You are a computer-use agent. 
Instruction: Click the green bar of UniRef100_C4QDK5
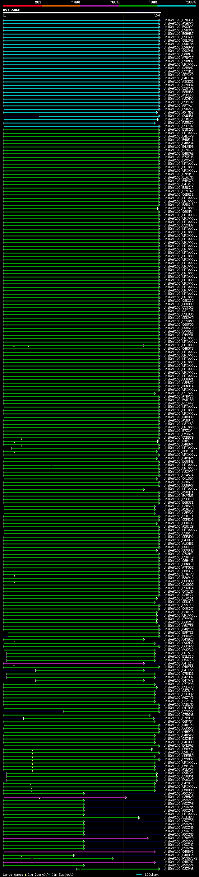pos(39,855)
